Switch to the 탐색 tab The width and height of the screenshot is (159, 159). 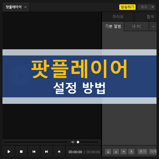[145, 17]
